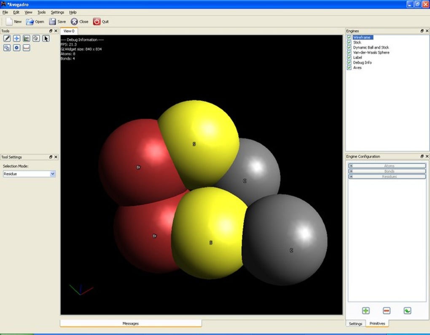Toggle the Van-der-Waals Sphere checkbox
430x335 pixels.
click(x=349, y=53)
